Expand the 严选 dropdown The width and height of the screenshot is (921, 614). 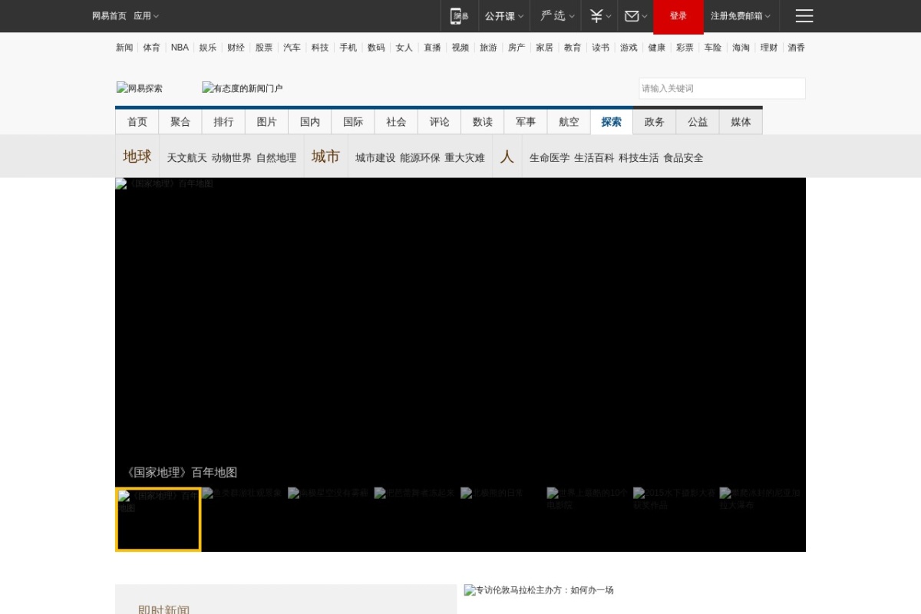tap(557, 16)
